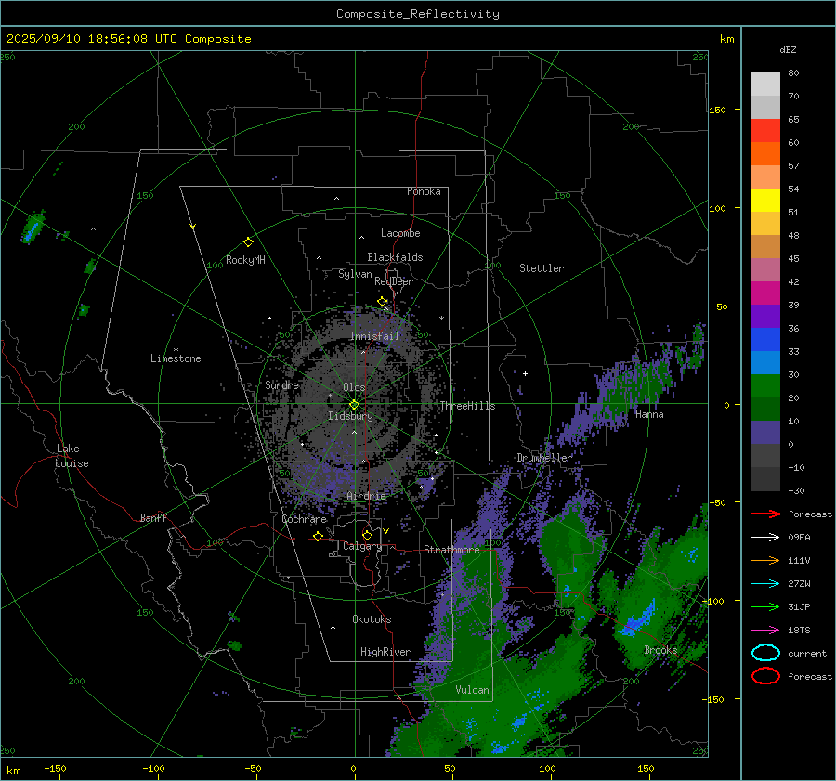The width and height of the screenshot is (836, 781).
Task: Click the ThreeHills town label
Action: 467,406
